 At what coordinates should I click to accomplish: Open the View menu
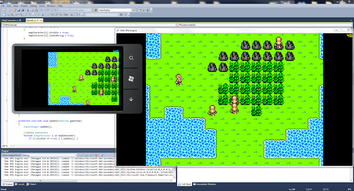pyautogui.click(x=16, y=6)
